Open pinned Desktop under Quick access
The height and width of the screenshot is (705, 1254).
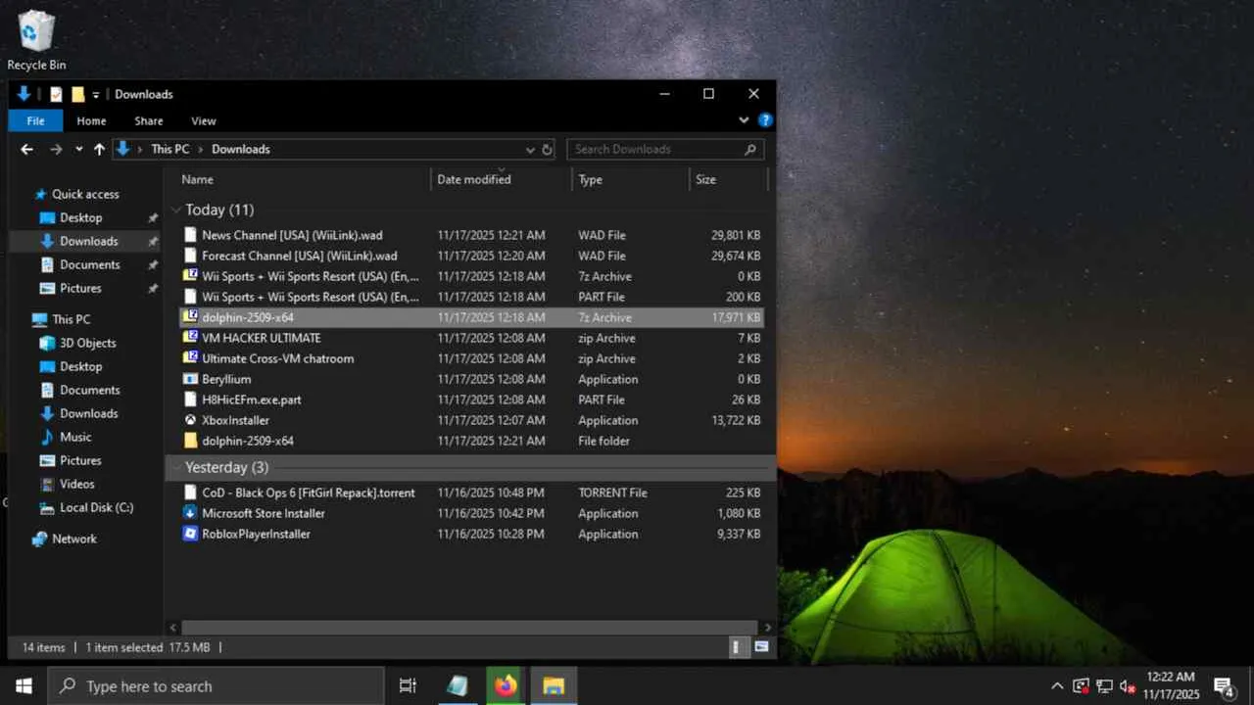(x=80, y=217)
